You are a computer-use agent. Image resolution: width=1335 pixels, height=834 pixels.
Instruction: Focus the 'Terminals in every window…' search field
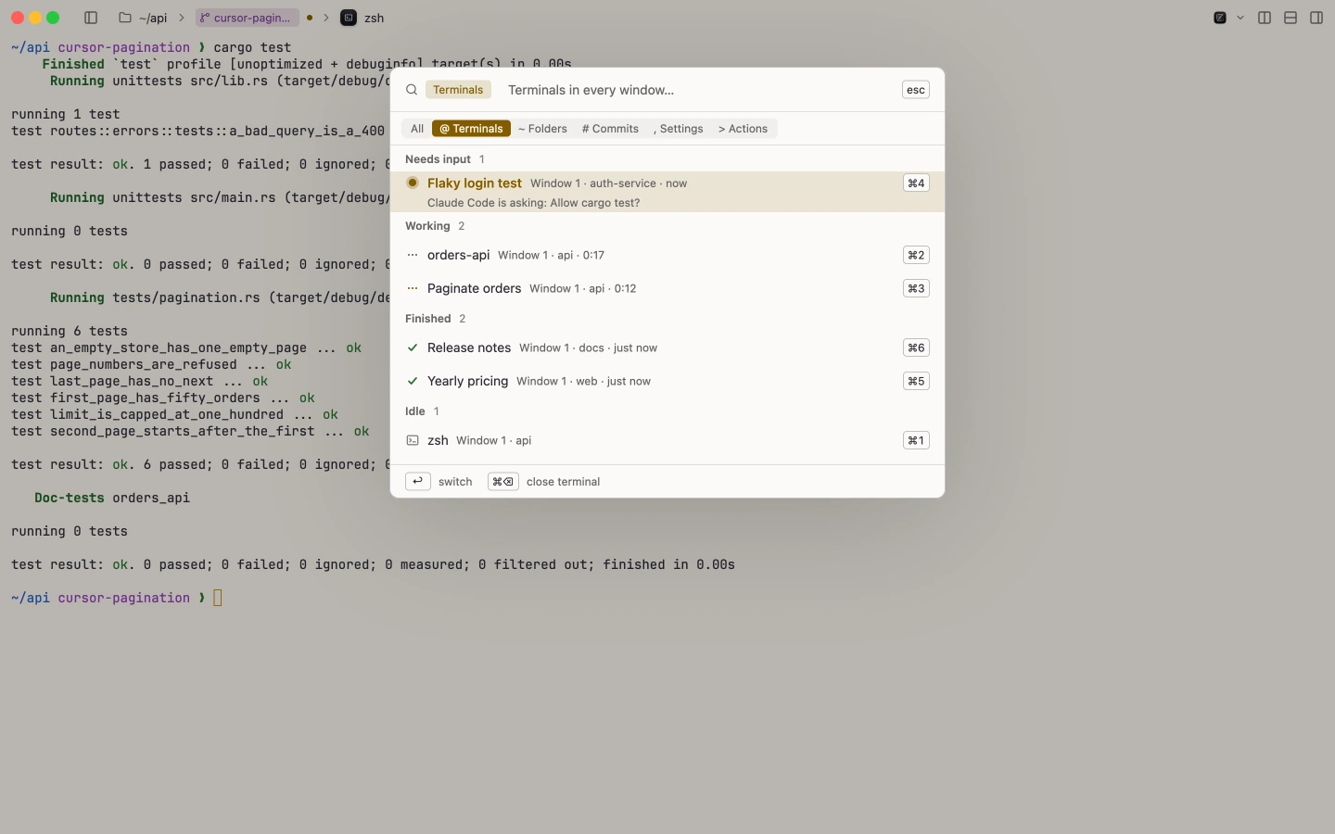pos(699,90)
